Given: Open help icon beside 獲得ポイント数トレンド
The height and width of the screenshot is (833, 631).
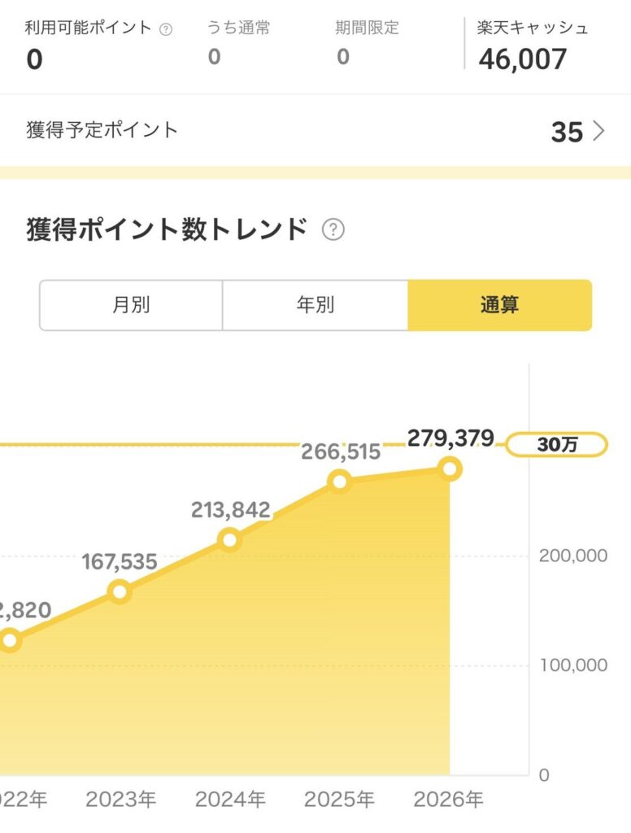Looking at the screenshot, I should (333, 229).
